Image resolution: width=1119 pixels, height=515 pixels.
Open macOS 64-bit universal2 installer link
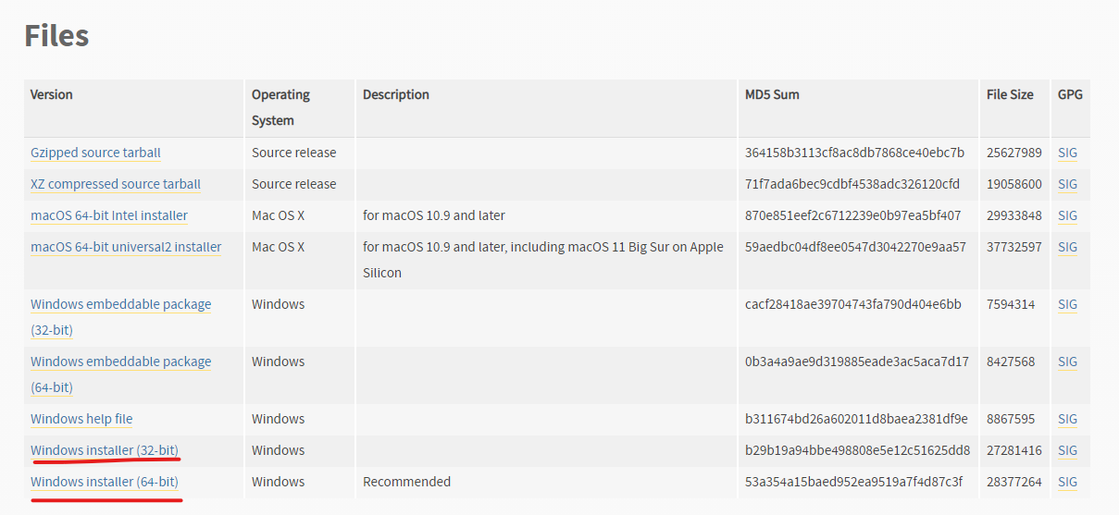(x=126, y=247)
